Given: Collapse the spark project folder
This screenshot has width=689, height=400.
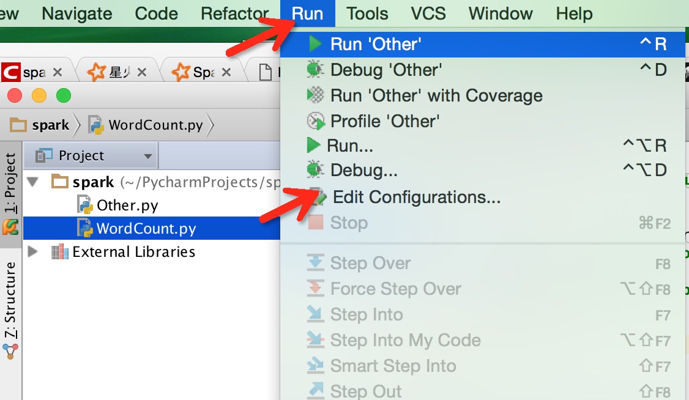Looking at the screenshot, I should pos(33,182).
